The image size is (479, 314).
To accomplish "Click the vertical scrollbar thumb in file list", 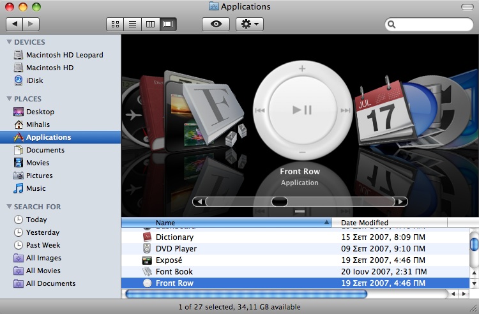I will click(x=474, y=244).
